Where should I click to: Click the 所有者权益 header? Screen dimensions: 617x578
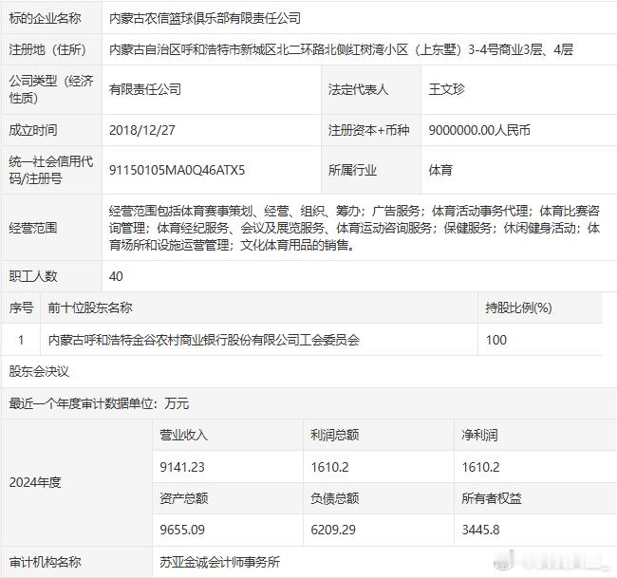pyautogui.click(x=492, y=498)
